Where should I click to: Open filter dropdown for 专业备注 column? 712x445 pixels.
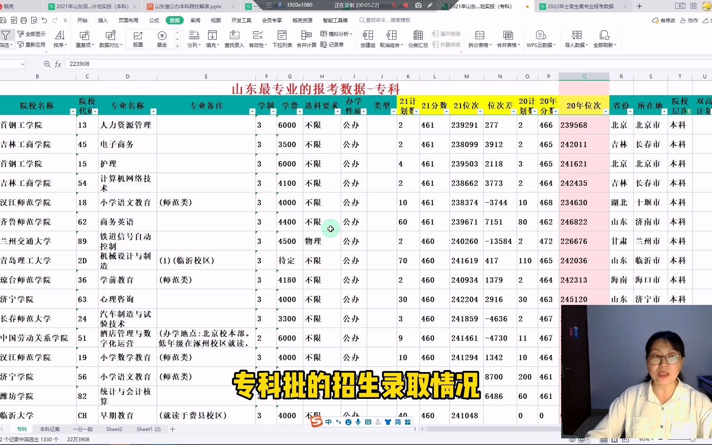pyautogui.click(x=252, y=112)
